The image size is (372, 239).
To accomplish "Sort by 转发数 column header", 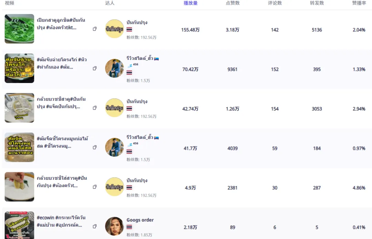I will (x=317, y=3).
